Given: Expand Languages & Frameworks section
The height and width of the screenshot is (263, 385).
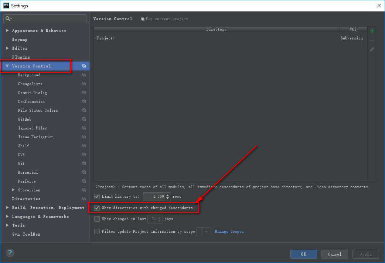Looking at the screenshot, I should [x=7, y=216].
